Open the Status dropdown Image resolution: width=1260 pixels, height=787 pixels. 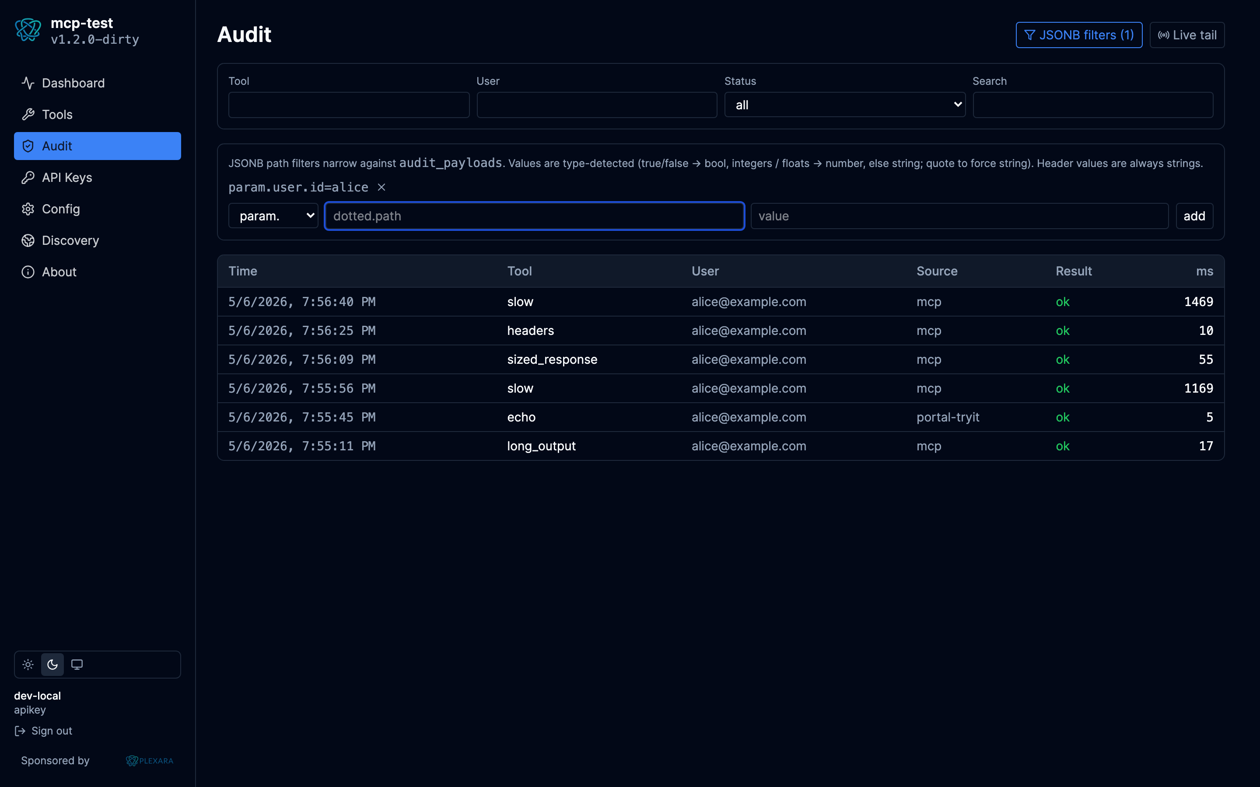tap(844, 104)
